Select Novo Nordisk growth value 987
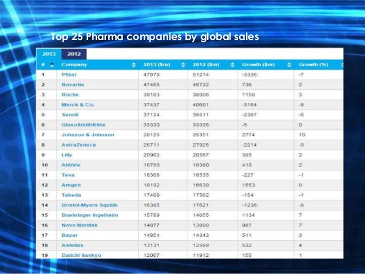Screen dimensions: 365x274 [247, 225]
